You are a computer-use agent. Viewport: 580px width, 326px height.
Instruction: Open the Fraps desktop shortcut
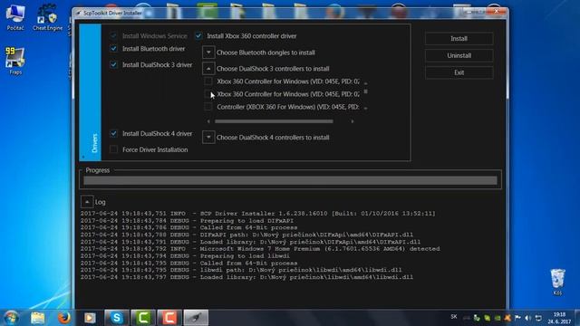(x=15, y=61)
